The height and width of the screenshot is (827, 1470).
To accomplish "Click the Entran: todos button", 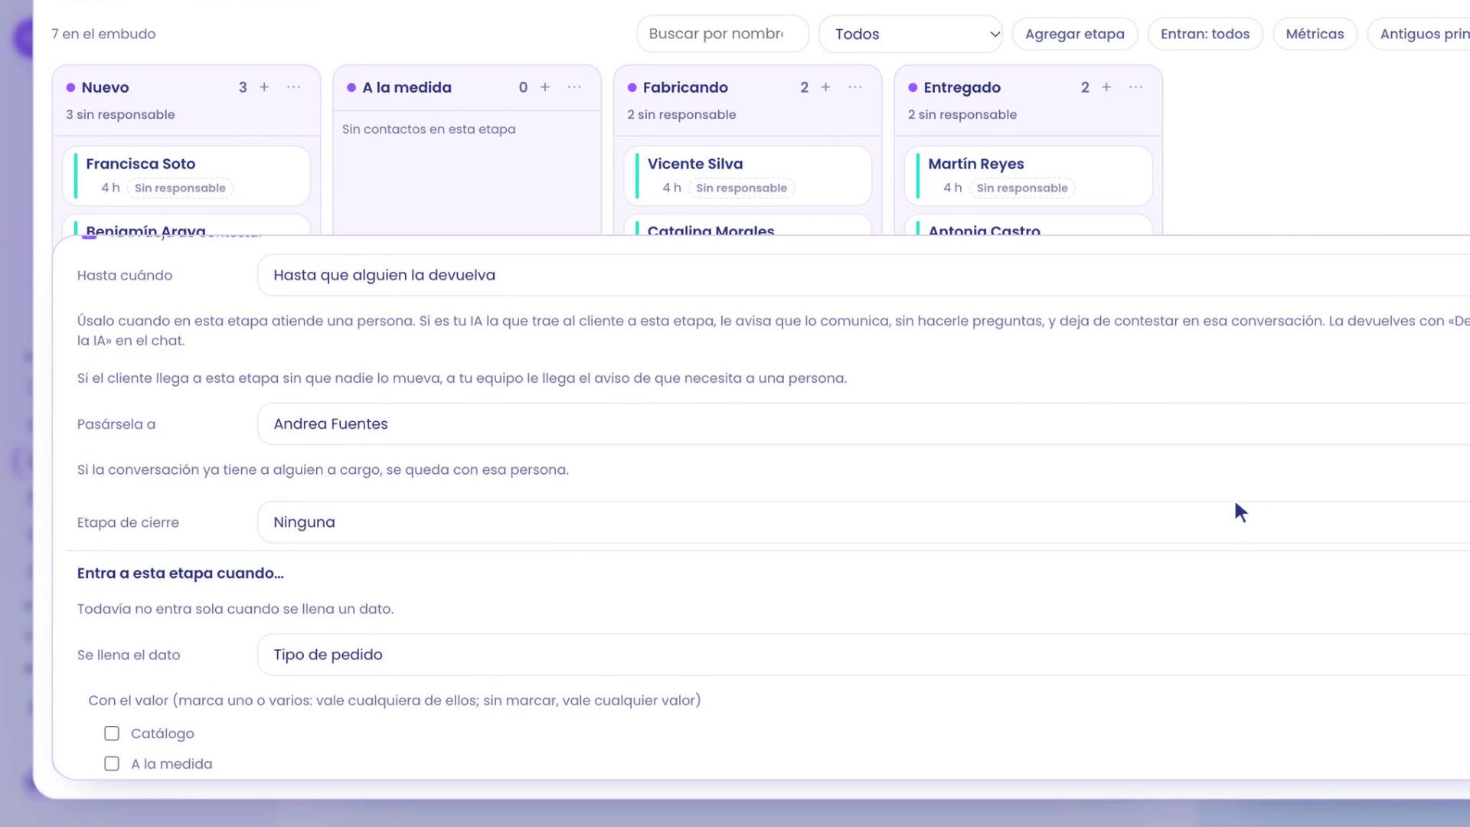I will (x=1205, y=34).
